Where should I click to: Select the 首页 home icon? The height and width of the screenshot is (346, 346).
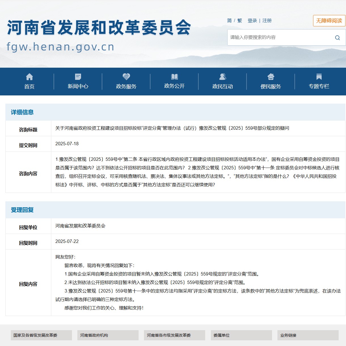pos(30,77)
